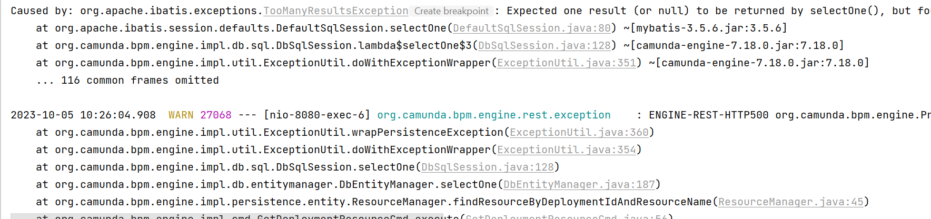The width and height of the screenshot is (931, 219).
Task: Click the horizontal scrollbar at console bottom
Action: click(226, 216)
